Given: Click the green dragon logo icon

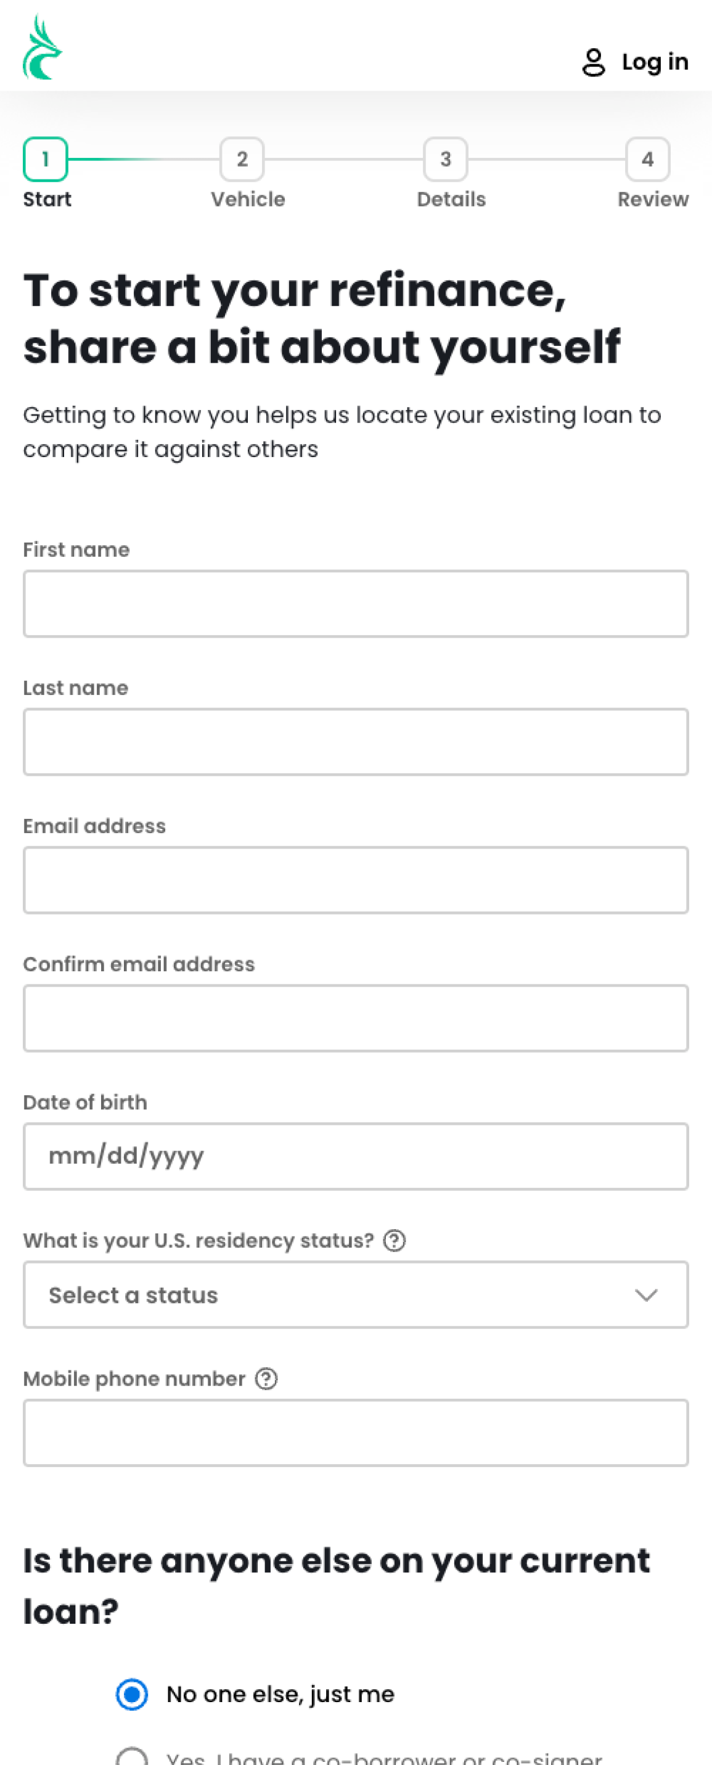Looking at the screenshot, I should tap(43, 48).
